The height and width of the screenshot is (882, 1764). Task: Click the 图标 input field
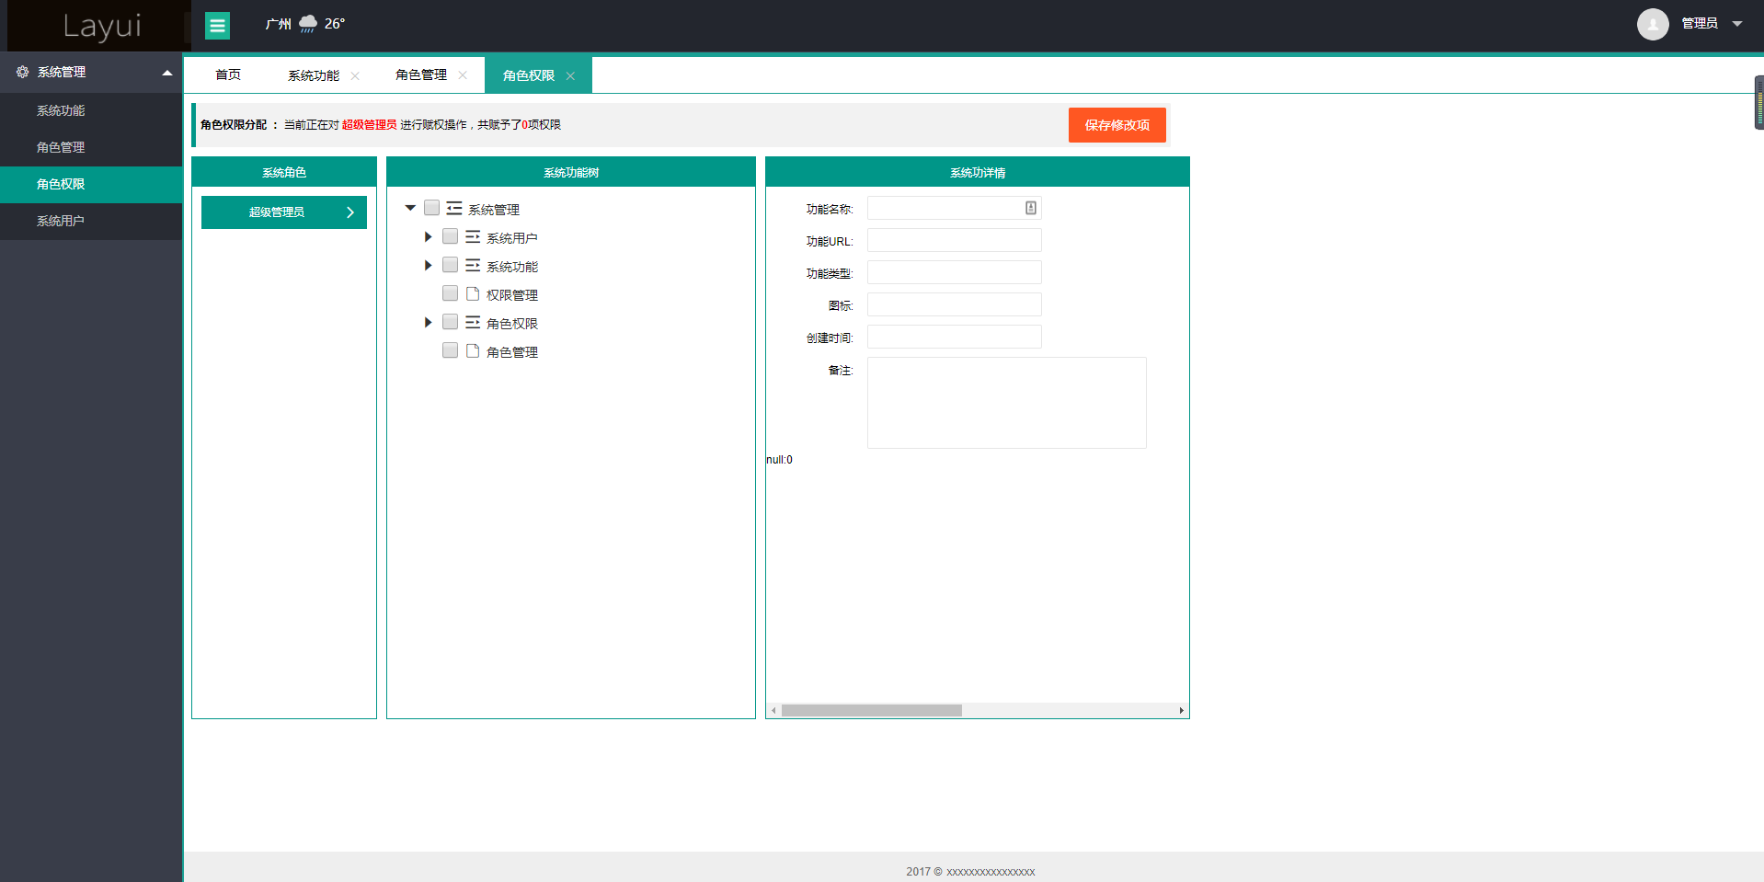coord(954,304)
